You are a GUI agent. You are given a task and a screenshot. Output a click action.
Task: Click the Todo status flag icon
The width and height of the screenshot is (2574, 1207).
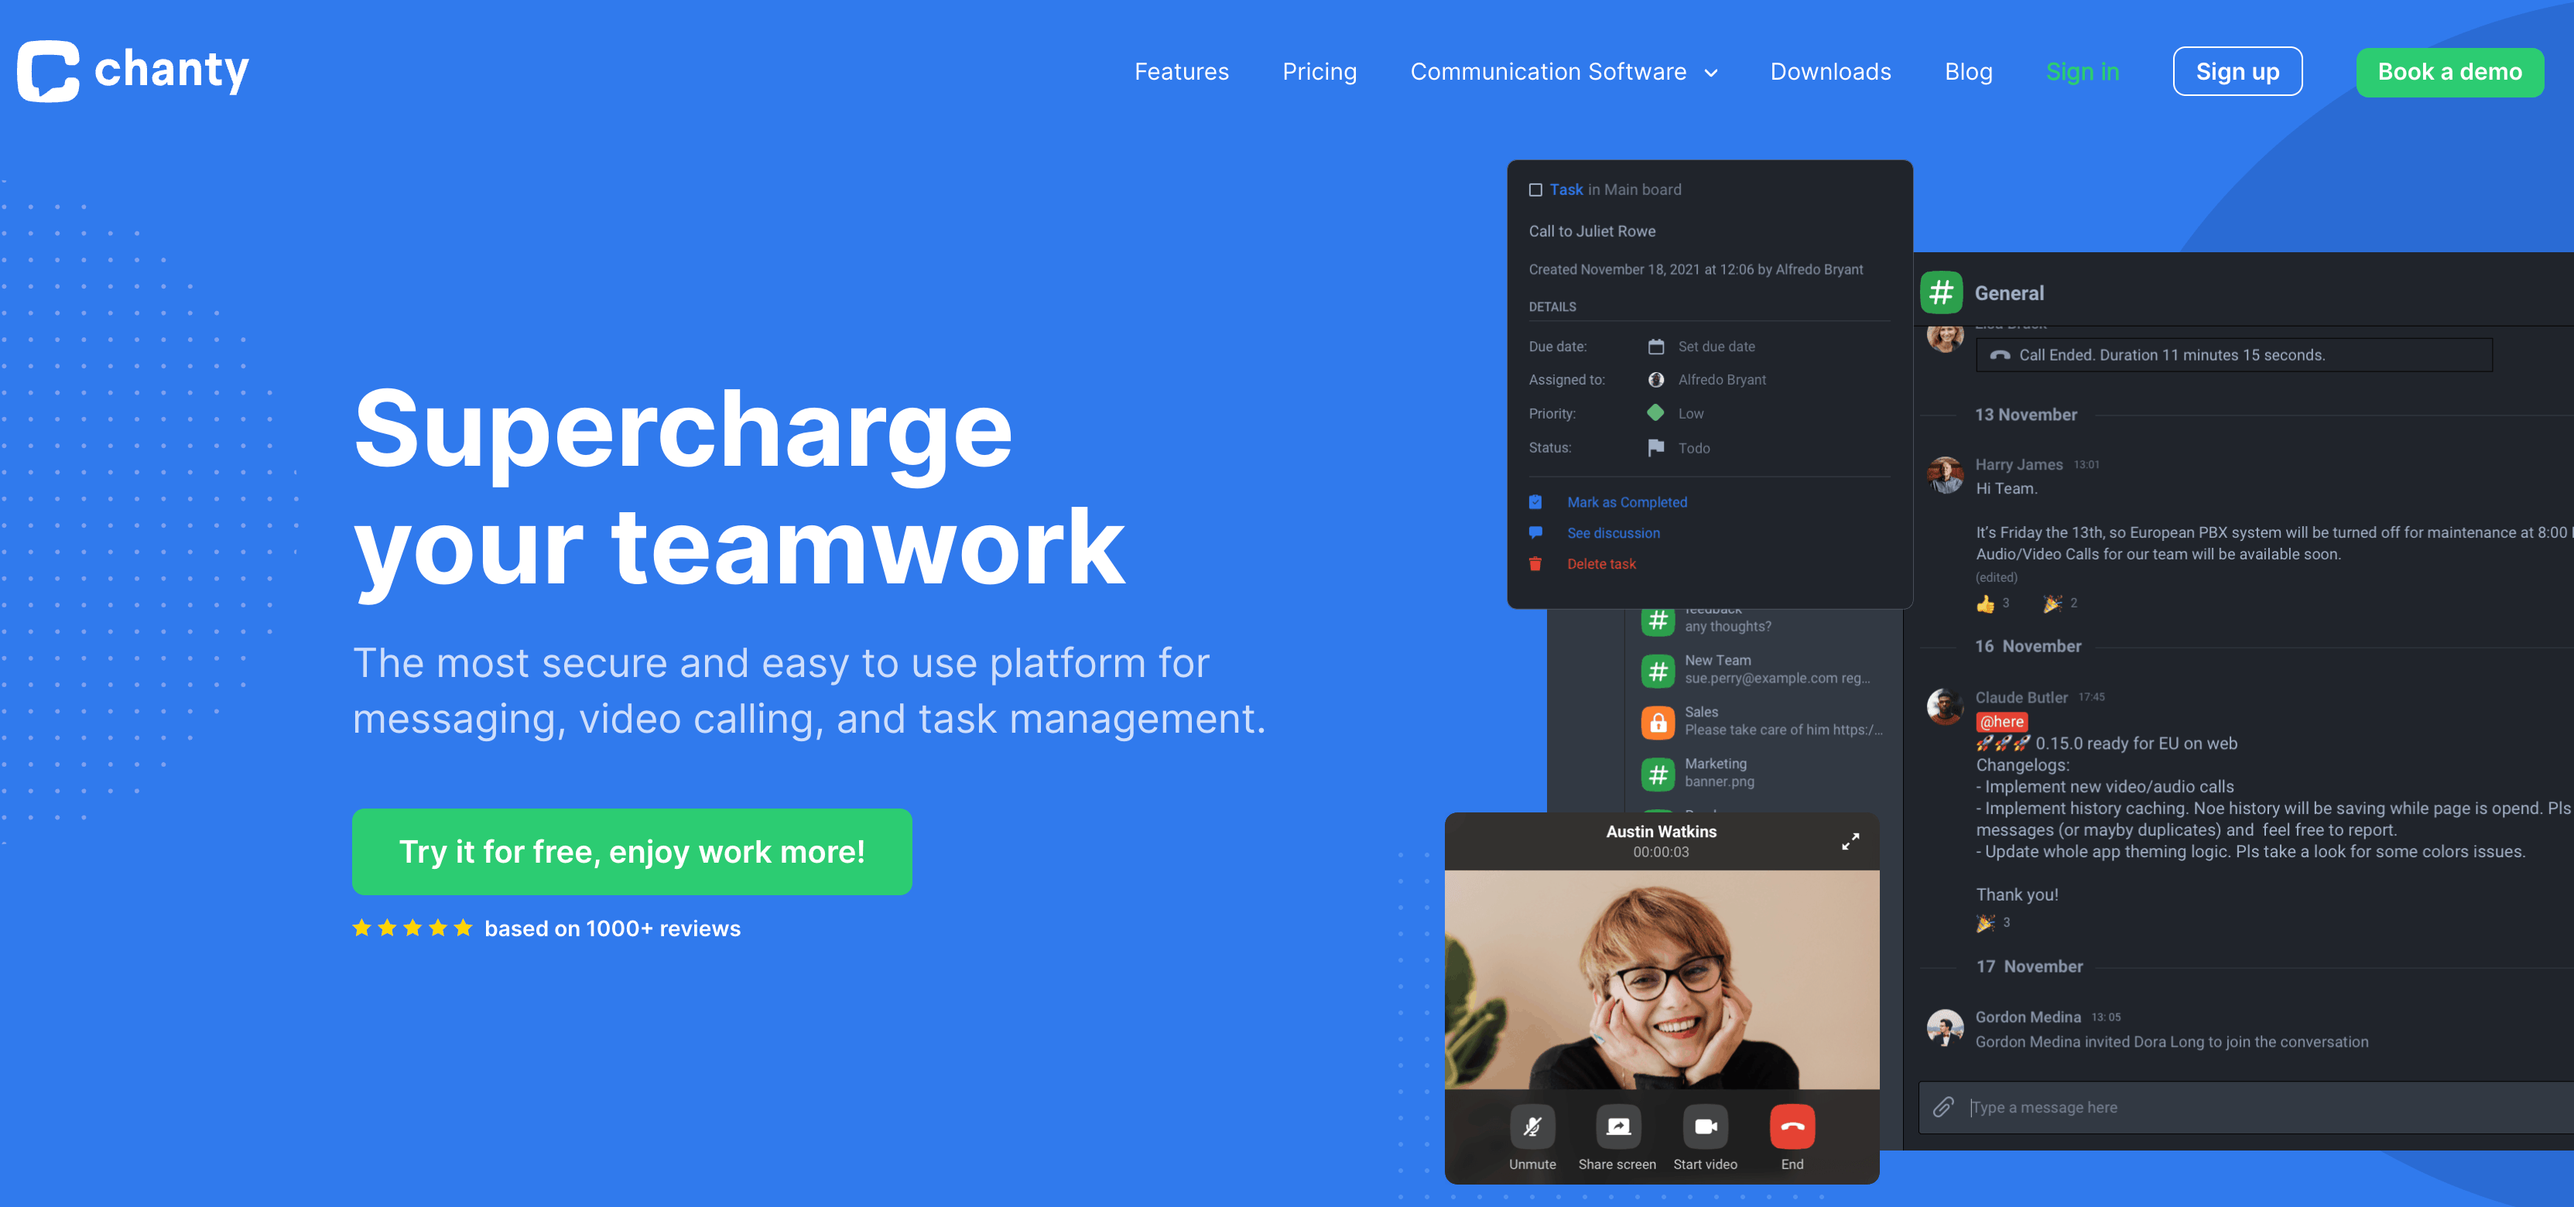(x=1655, y=448)
